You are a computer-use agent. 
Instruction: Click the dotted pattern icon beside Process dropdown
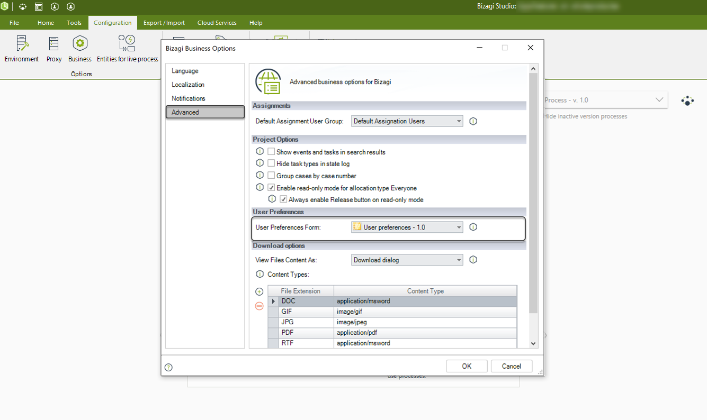tap(687, 101)
